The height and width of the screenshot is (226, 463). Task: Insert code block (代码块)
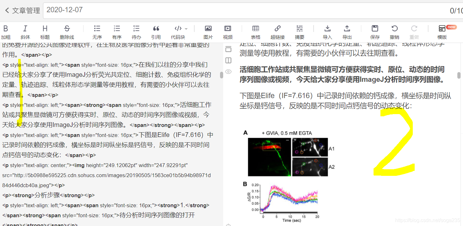(x=178, y=32)
